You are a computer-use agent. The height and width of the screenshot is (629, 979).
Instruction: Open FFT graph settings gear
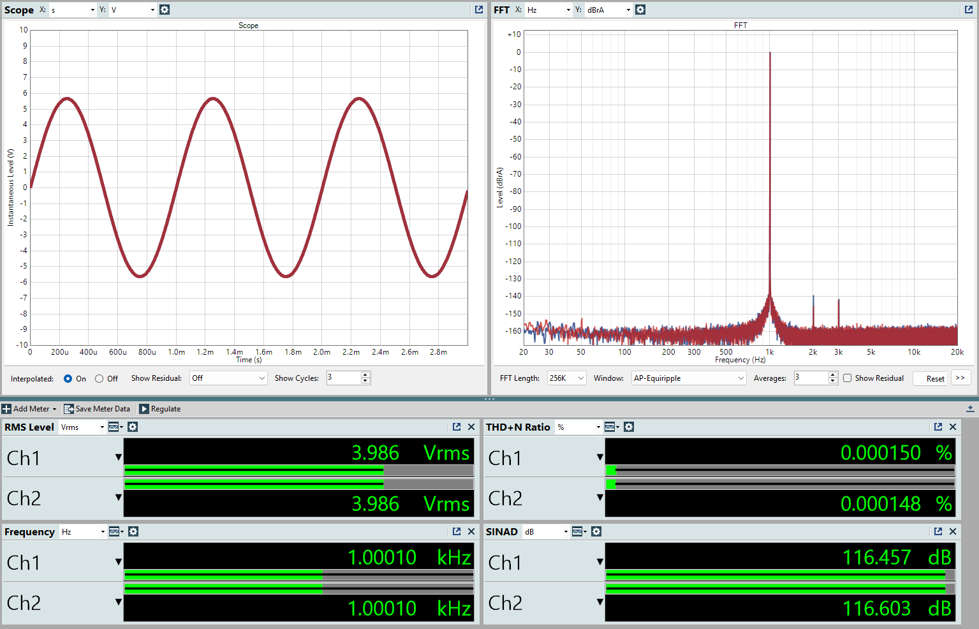coord(640,10)
